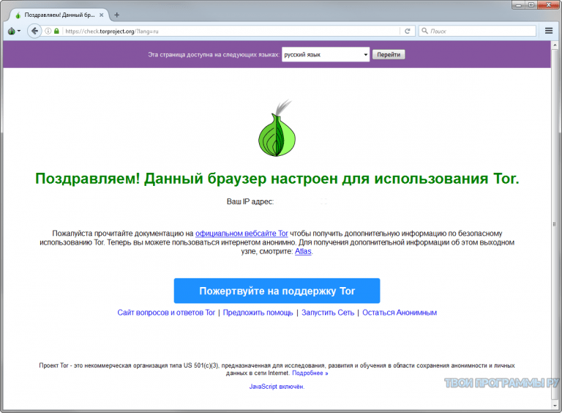Image resolution: width=562 pixels, height=413 pixels.
Task: Expand the русский язык language dropdown
Action: (326, 54)
